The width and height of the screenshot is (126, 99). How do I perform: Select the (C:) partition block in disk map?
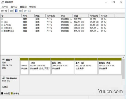(40, 66)
